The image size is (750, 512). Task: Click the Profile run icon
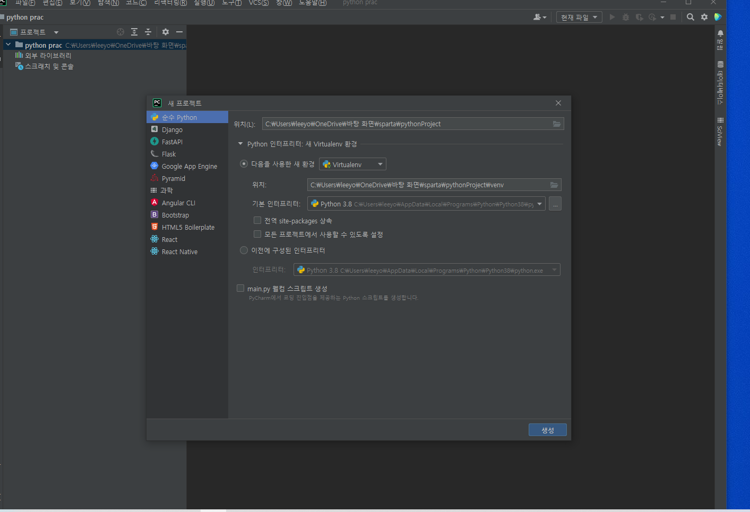point(652,17)
